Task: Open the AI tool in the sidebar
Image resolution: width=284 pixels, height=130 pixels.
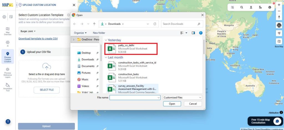Action: click(7, 44)
